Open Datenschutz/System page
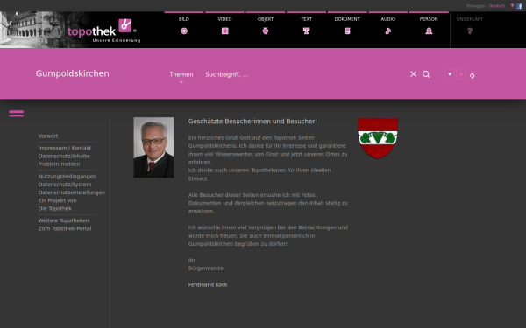 coord(65,185)
